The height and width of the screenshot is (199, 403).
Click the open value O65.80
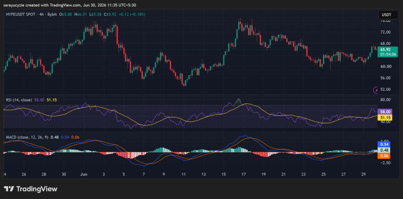66,15
